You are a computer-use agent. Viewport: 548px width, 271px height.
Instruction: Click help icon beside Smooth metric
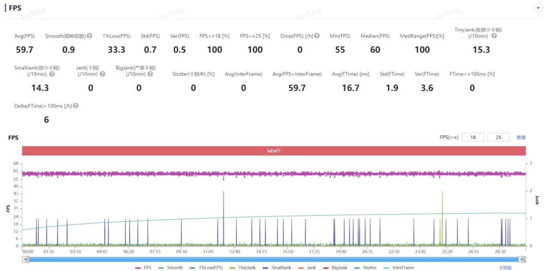point(89,36)
